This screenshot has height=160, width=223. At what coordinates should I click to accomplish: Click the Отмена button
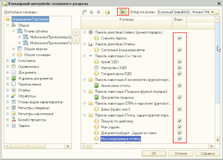[x=181, y=153]
